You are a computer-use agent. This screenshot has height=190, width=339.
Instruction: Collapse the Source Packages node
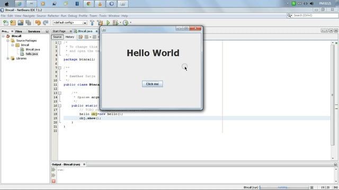pos(8,41)
